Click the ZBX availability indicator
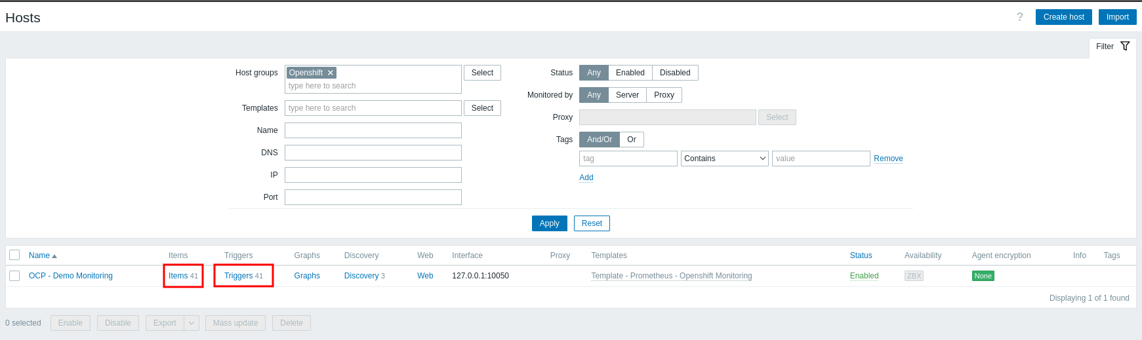 [x=914, y=276]
